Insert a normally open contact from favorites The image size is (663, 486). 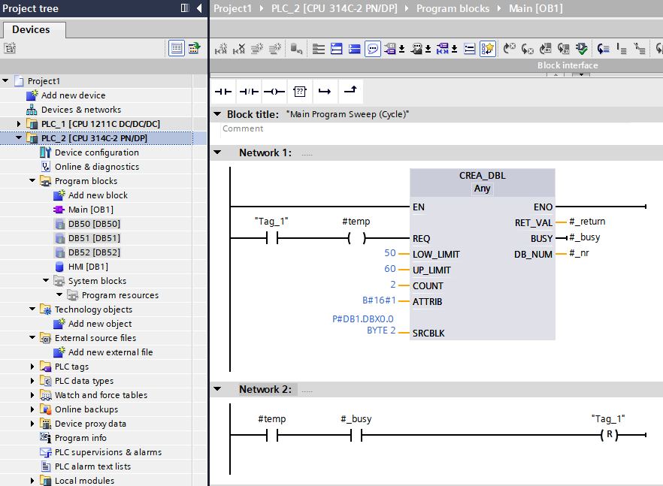[x=223, y=91]
